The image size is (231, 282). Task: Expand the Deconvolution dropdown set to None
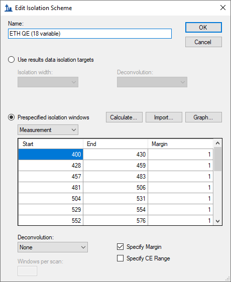tap(53, 247)
